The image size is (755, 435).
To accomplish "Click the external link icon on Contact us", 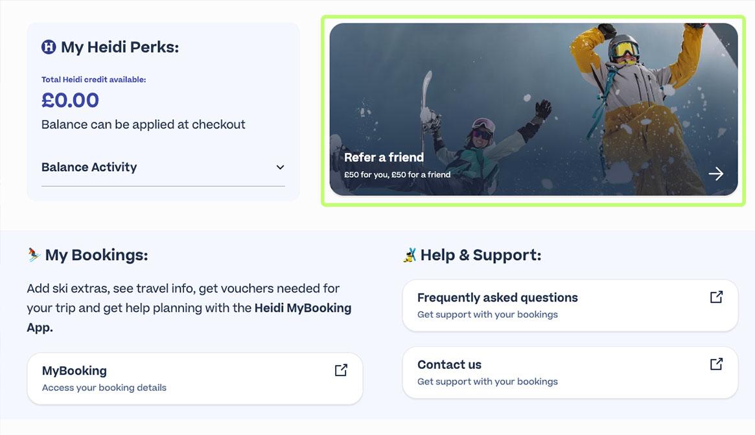I will [716, 364].
